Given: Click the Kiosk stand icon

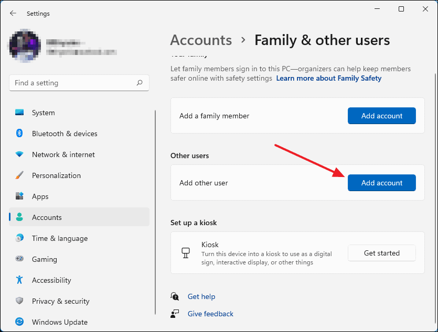Looking at the screenshot, I should coord(186,253).
